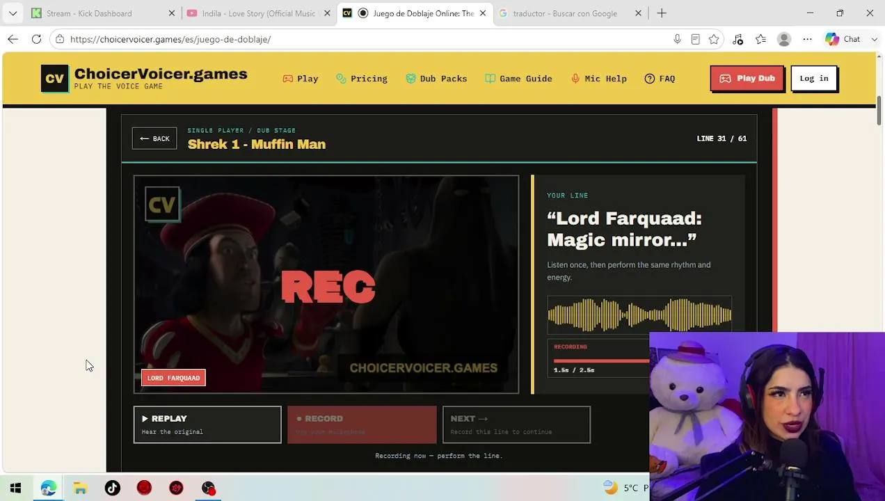Click the site information icon in address bar

click(61, 39)
